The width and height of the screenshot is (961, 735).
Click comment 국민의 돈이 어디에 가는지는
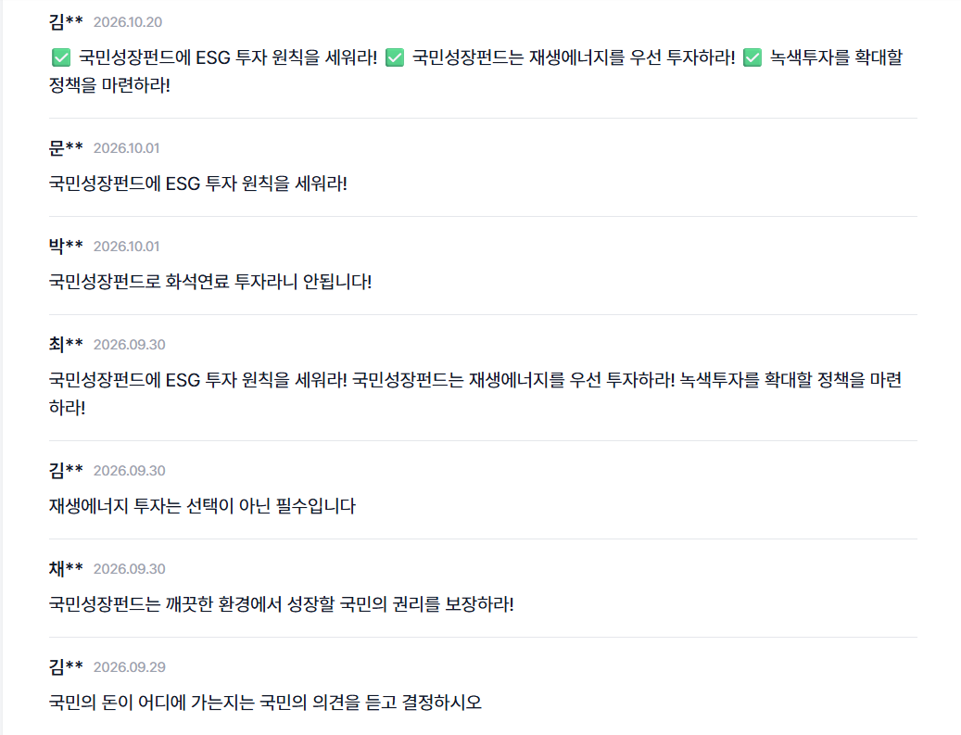pyautogui.click(x=265, y=702)
